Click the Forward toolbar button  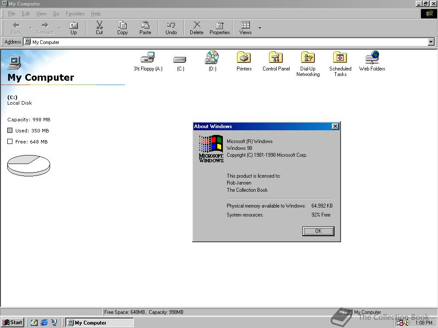tap(45, 28)
